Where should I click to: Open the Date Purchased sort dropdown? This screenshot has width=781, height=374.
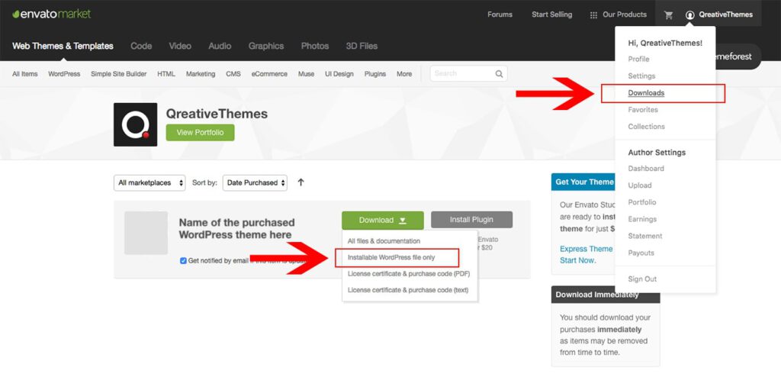coord(255,183)
